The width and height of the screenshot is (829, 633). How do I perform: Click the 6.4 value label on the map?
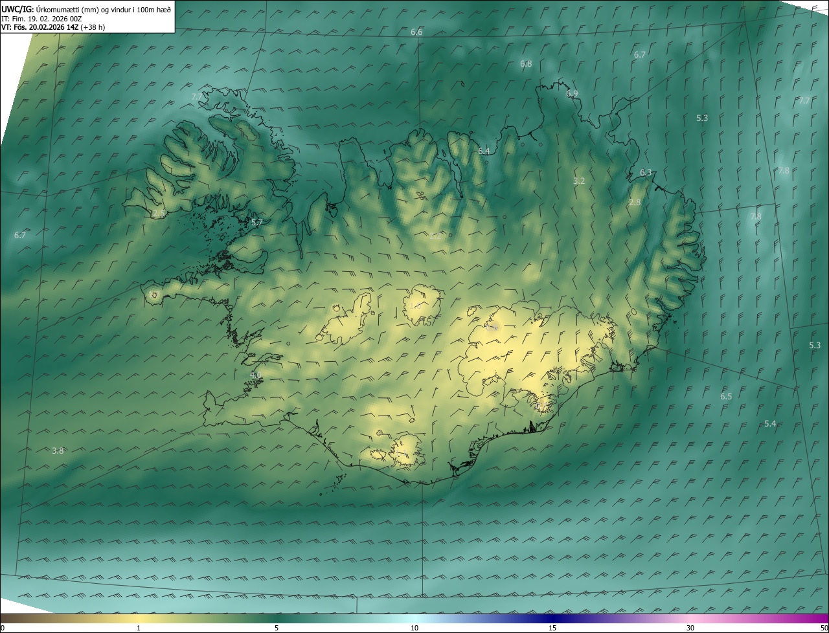[x=484, y=151]
